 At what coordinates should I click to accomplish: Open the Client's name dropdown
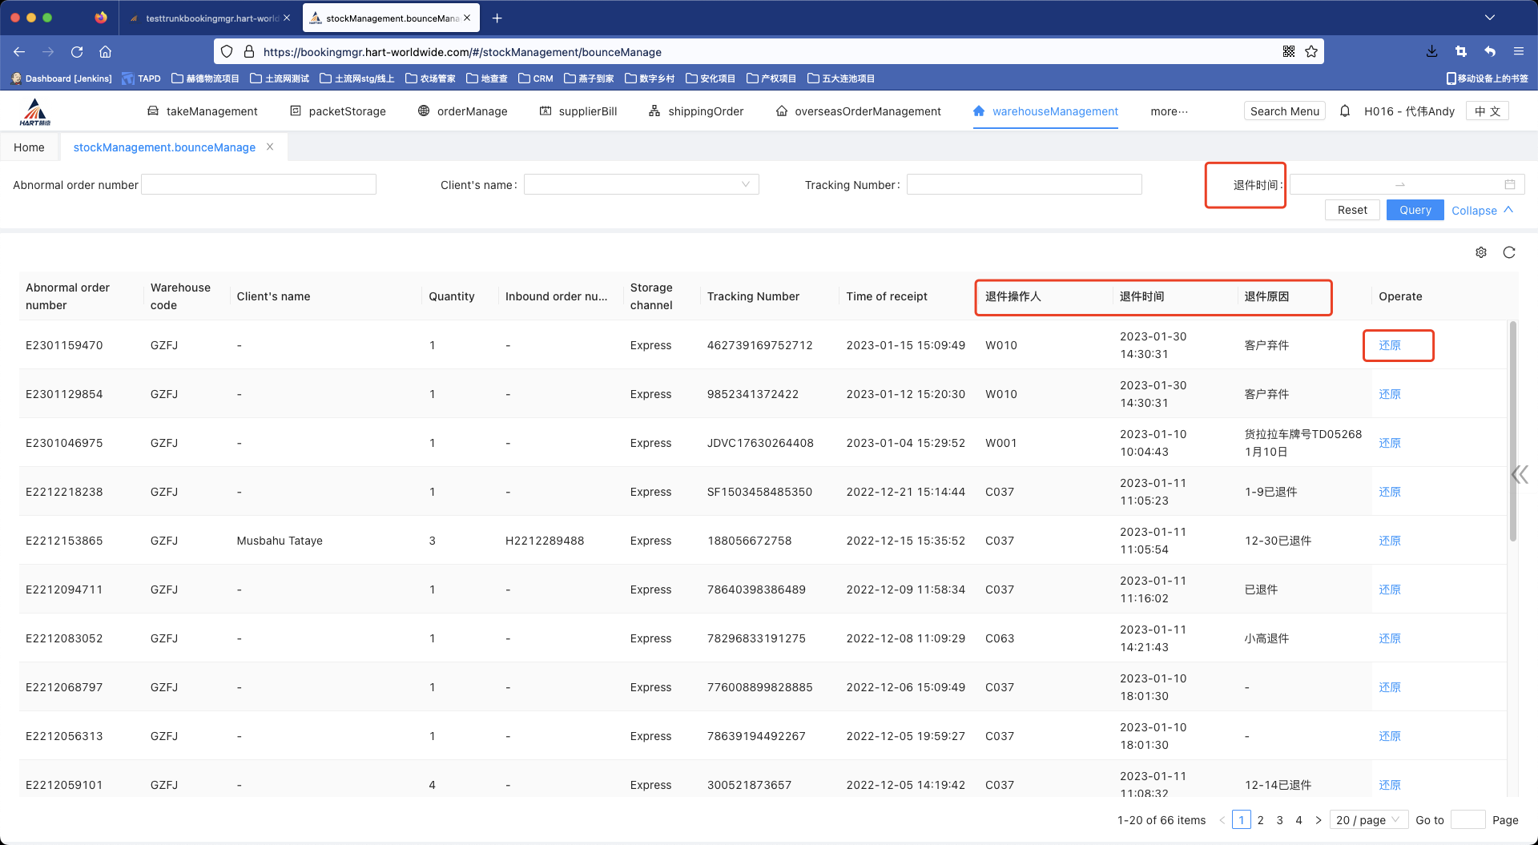click(x=641, y=185)
